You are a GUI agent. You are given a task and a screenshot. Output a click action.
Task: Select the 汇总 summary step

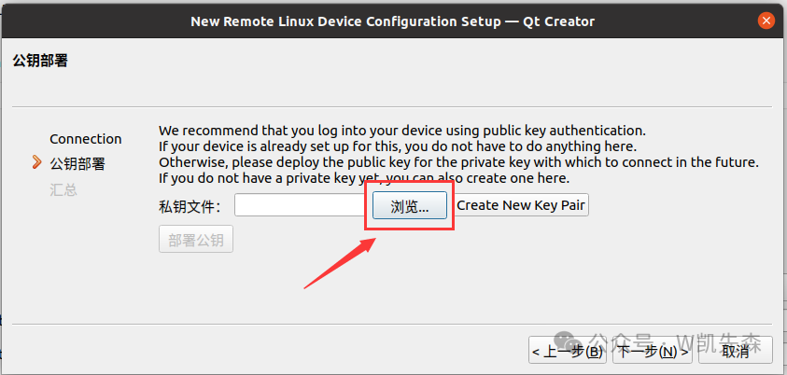click(63, 189)
